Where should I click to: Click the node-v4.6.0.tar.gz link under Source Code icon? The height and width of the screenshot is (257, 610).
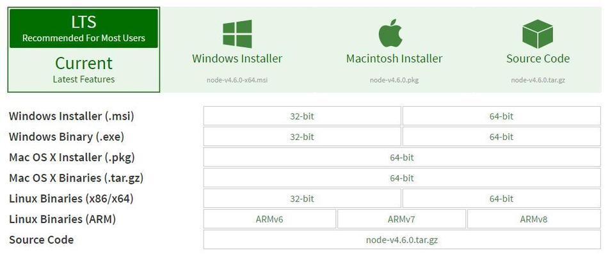(538, 80)
